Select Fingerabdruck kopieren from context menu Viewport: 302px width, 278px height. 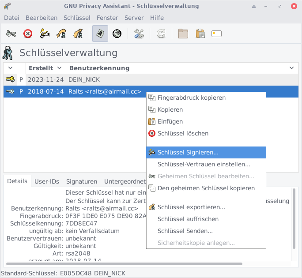point(191,98)
